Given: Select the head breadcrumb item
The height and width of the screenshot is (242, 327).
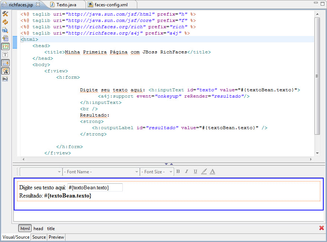Looking at the screenshot, I should click(x=38, y=229).
